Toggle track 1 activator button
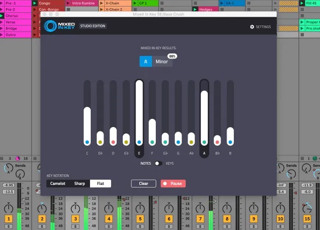 pos(9,219)
